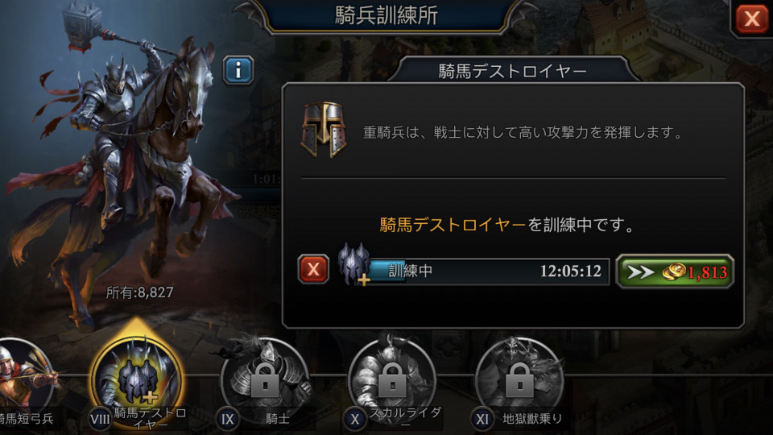Close the 騎兵訓練所 screen
Image resolution: width=773 pixels, height=435 pixels.
tap(752, 19)
